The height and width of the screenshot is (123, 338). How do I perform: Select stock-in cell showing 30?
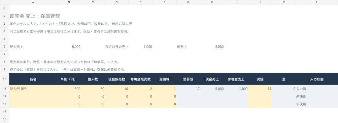click(x=93, y=89)
